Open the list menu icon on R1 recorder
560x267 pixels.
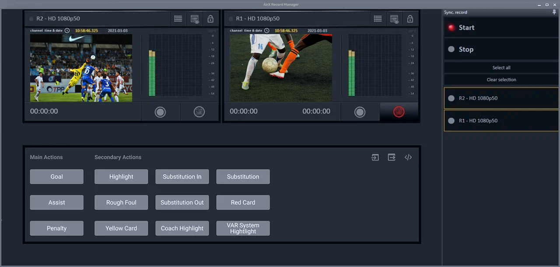pos(378,19)
